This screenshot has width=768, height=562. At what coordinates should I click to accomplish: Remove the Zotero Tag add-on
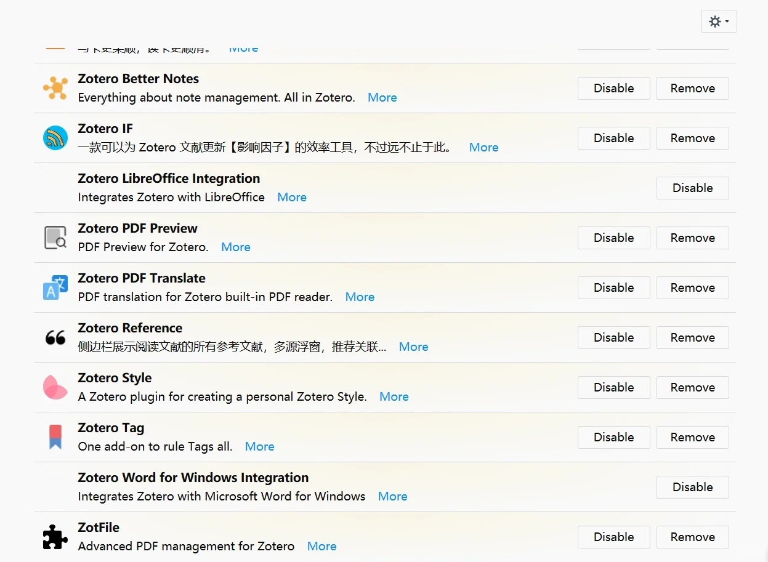[693, 437]
